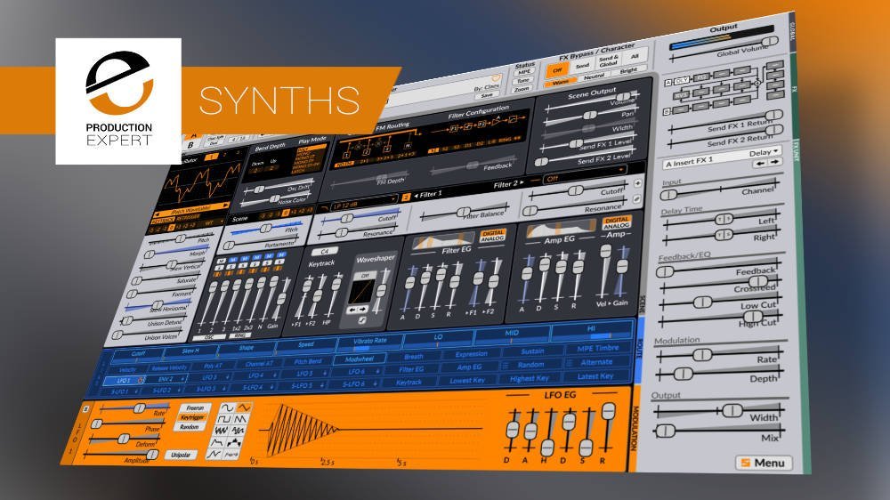Click the oscillator waveform display
Image resolution: width=890 pixels, height=500 pixels.
[x=199, y=182]
